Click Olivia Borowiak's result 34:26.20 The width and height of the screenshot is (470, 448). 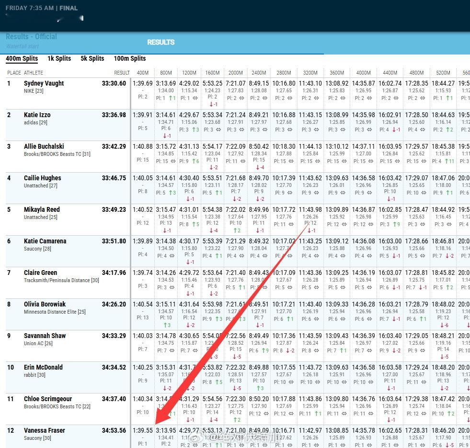114,304
